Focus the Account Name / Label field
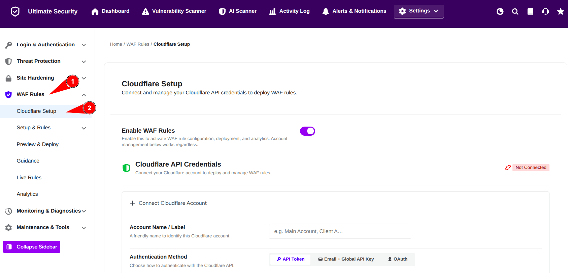The image size is (568, 273). [340, 231]
